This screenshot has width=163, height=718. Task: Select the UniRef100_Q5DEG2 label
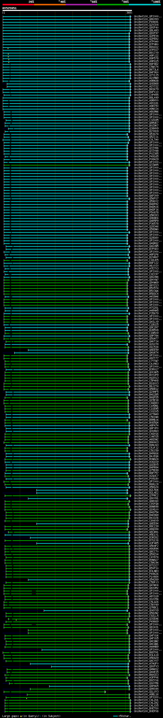tap(146, 389)
